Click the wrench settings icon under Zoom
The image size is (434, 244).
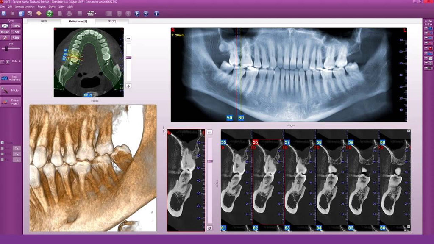coord(5,37)
